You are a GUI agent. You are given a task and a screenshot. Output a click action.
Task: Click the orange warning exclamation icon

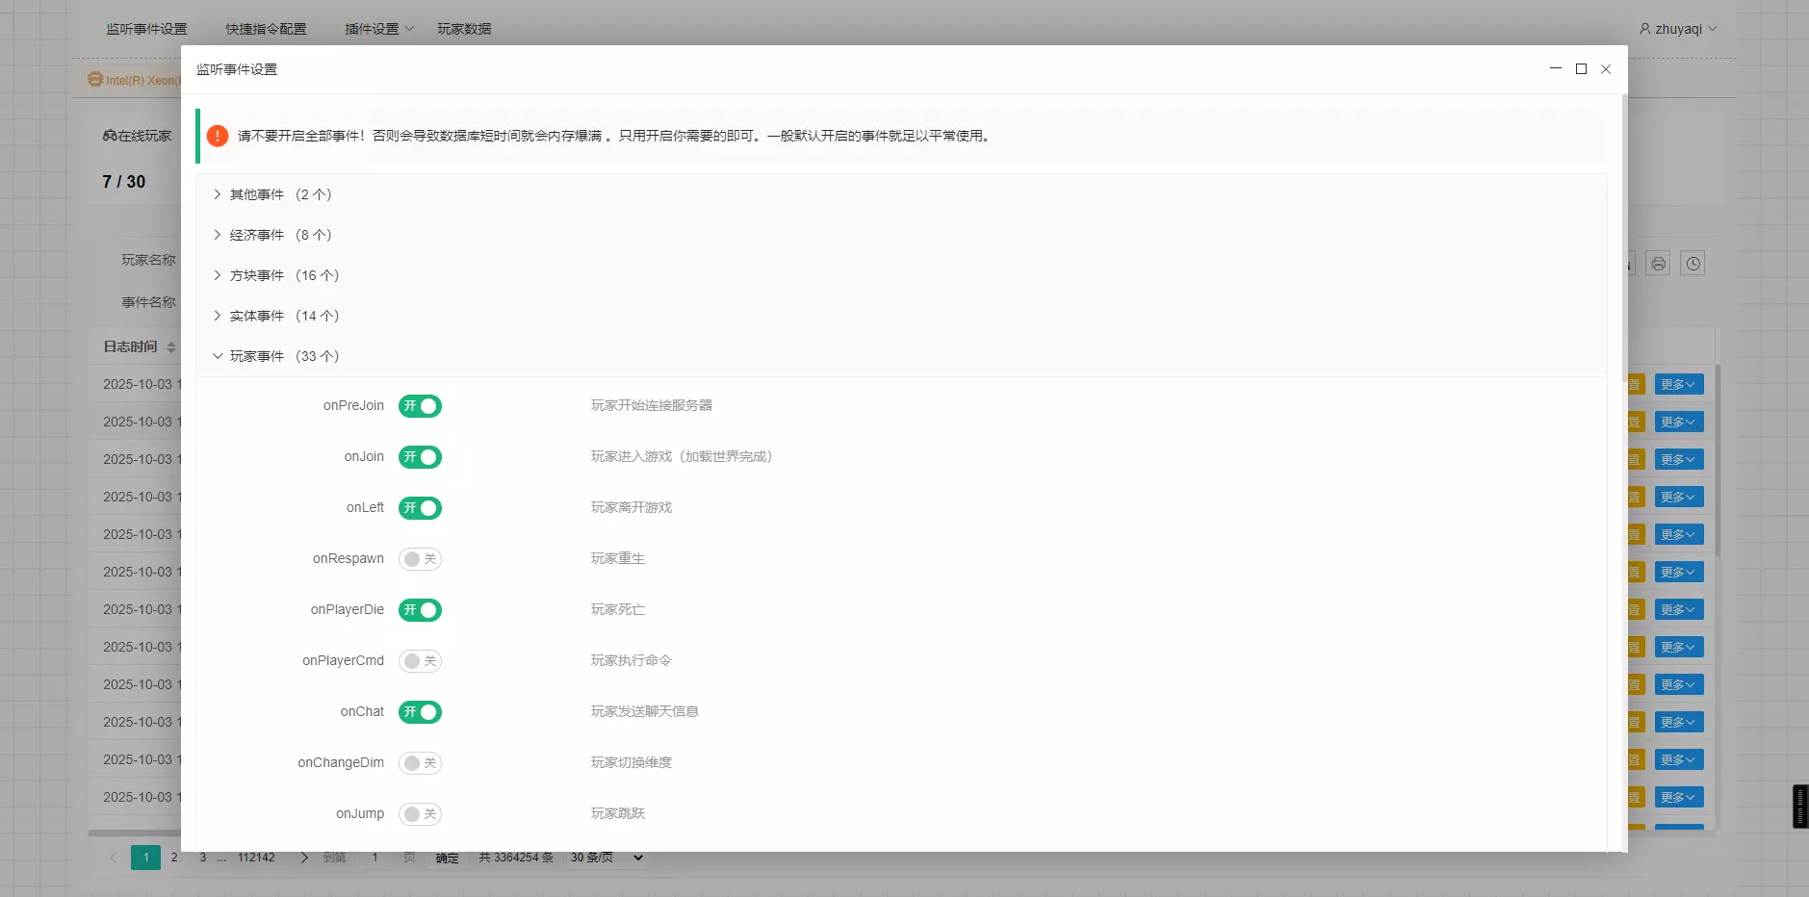click(x=218, y=136)
